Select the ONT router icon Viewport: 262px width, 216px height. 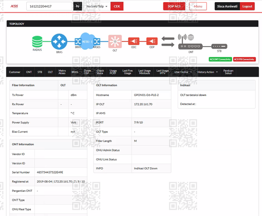tap(190, 46)
